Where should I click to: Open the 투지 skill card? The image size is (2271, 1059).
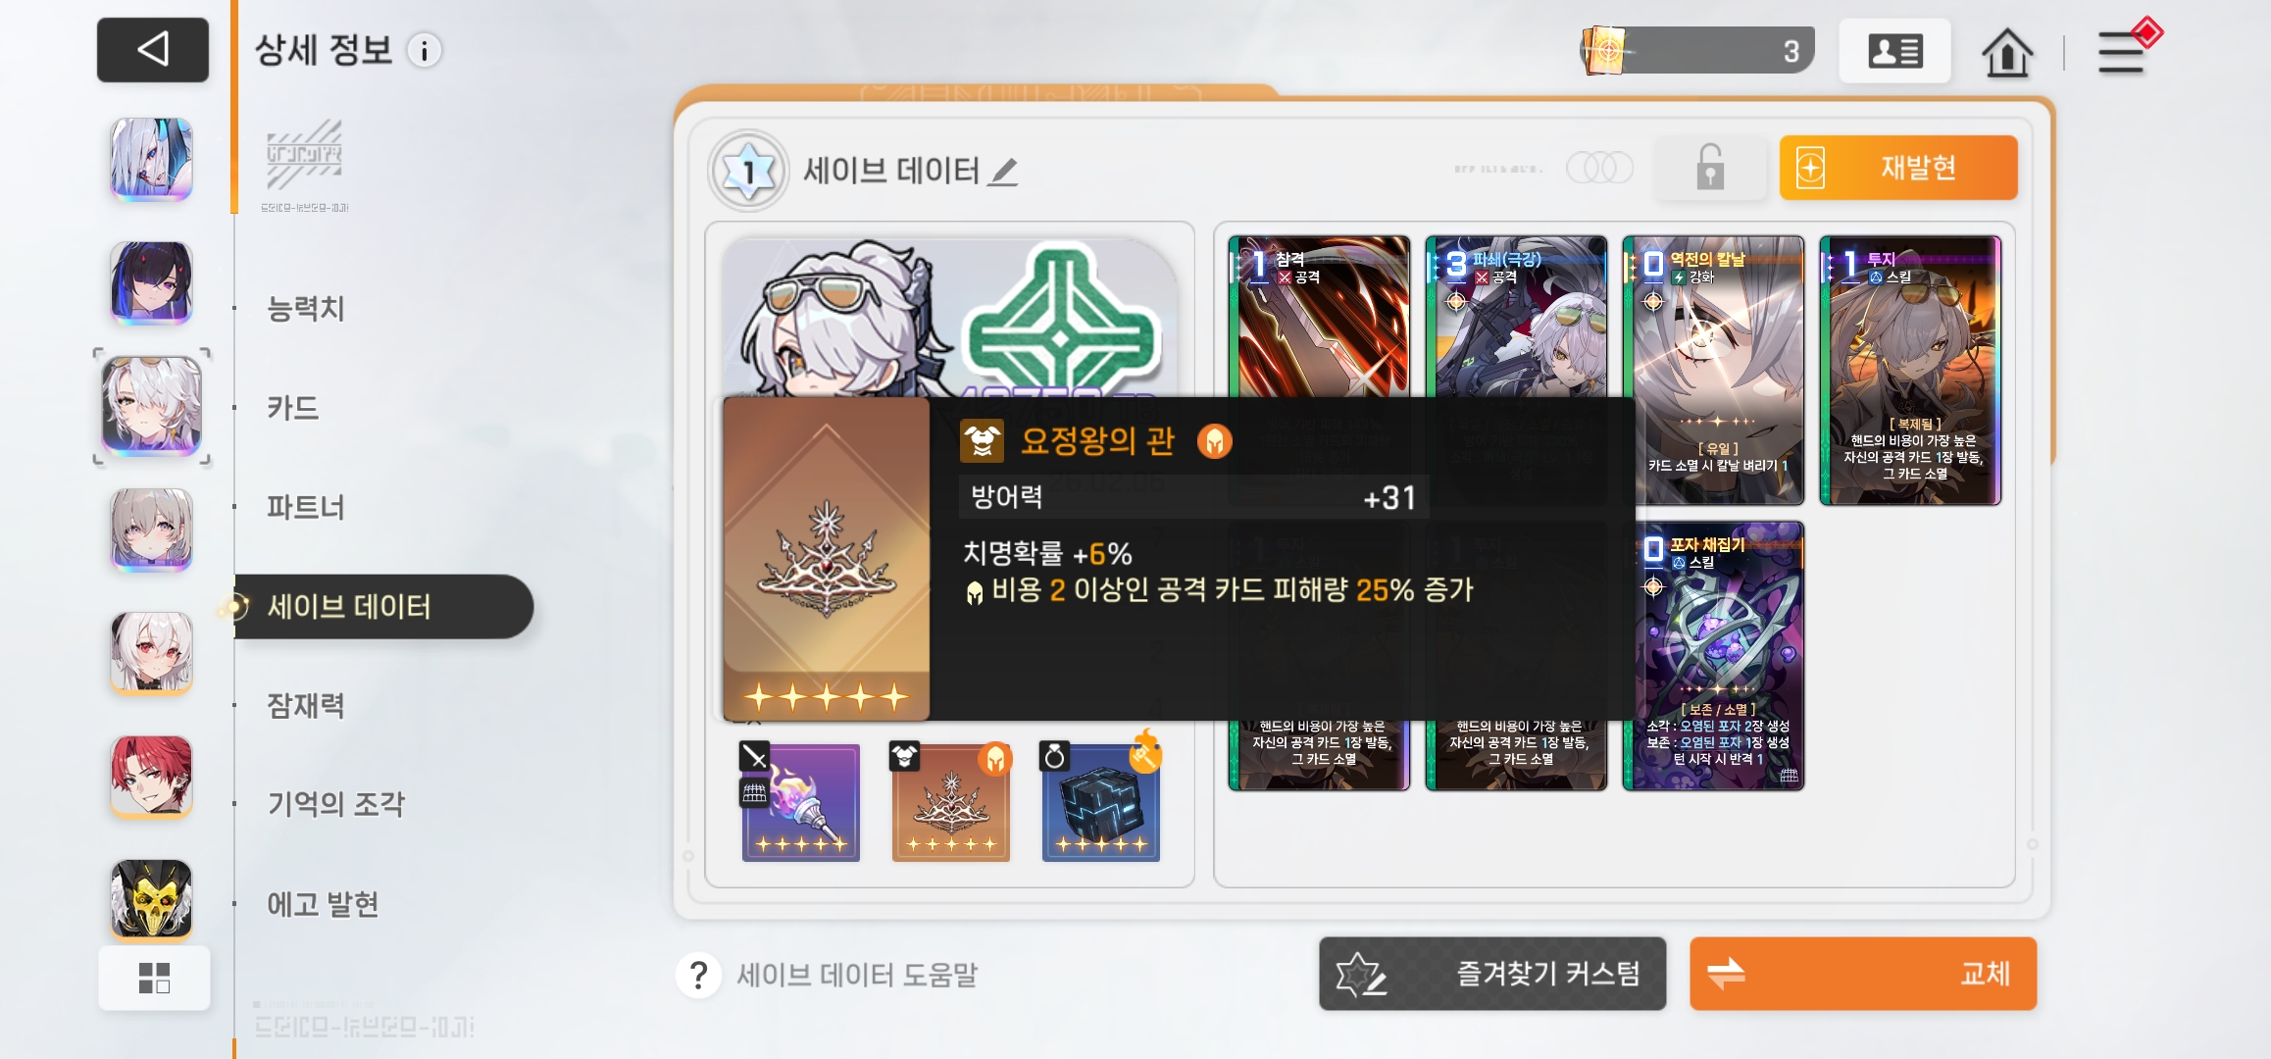pyautogui.click(x=1910, y=371)
